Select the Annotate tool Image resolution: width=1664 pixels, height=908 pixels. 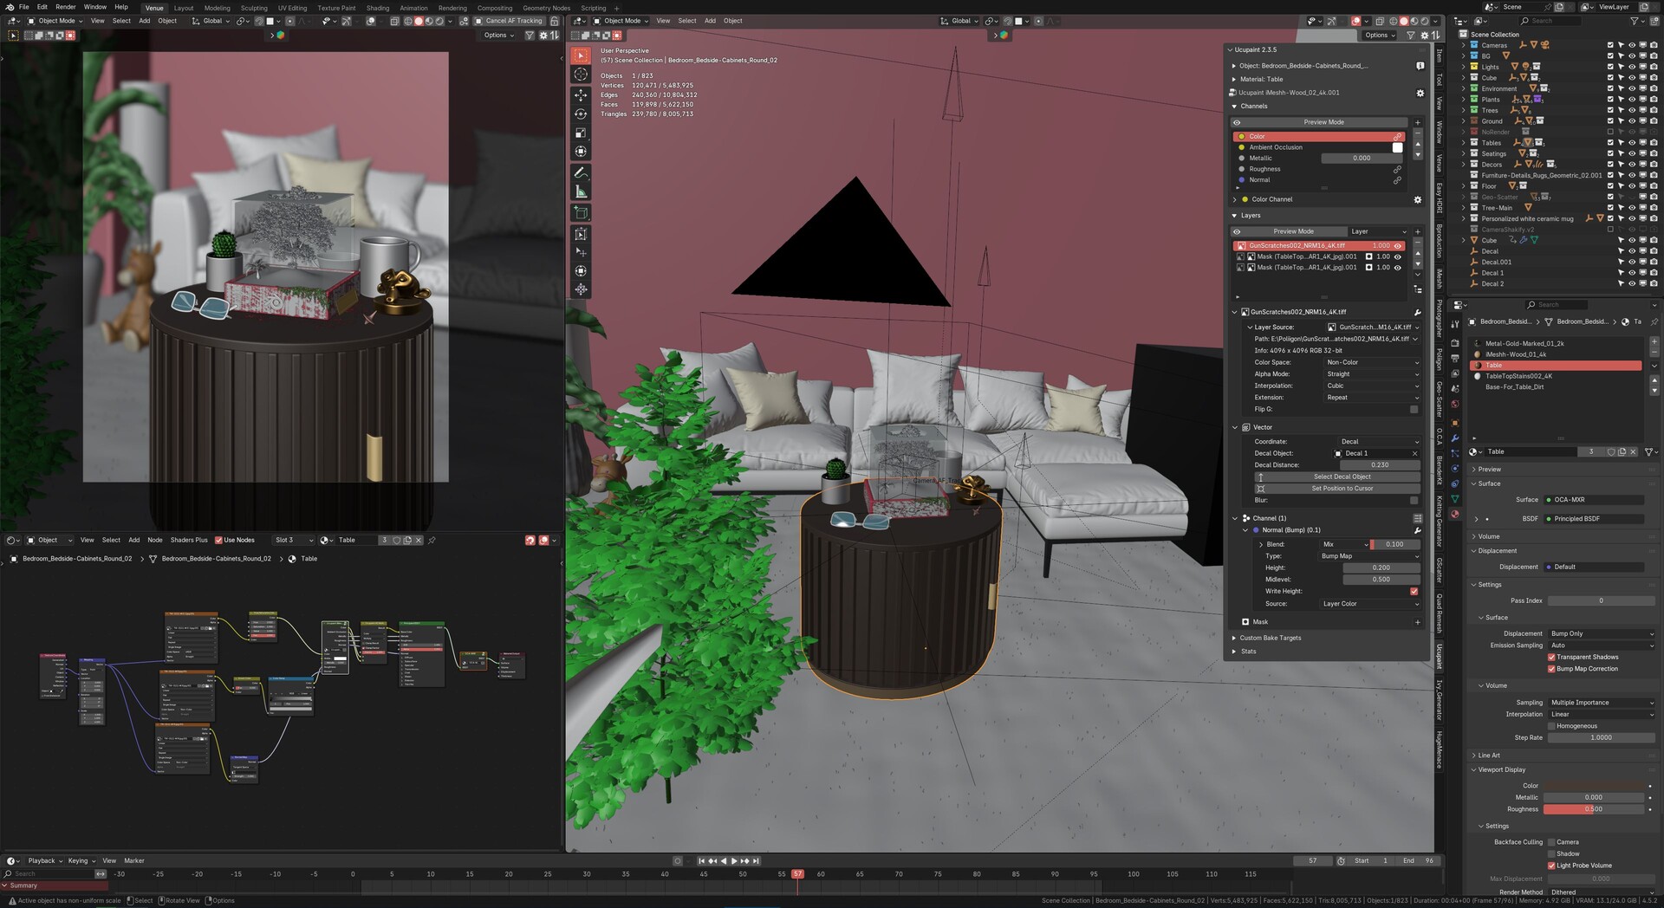pyautogui.click(x=582, y=173)
